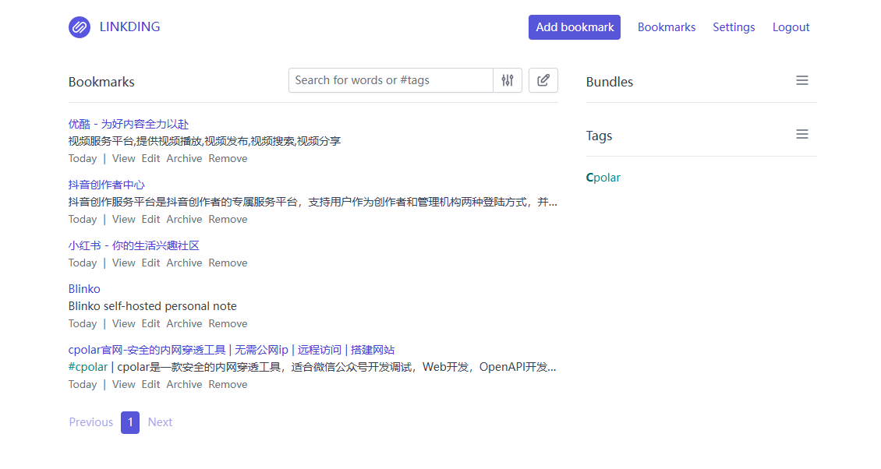Edit the cpolar官网 bookmark

tap(150, 384)
